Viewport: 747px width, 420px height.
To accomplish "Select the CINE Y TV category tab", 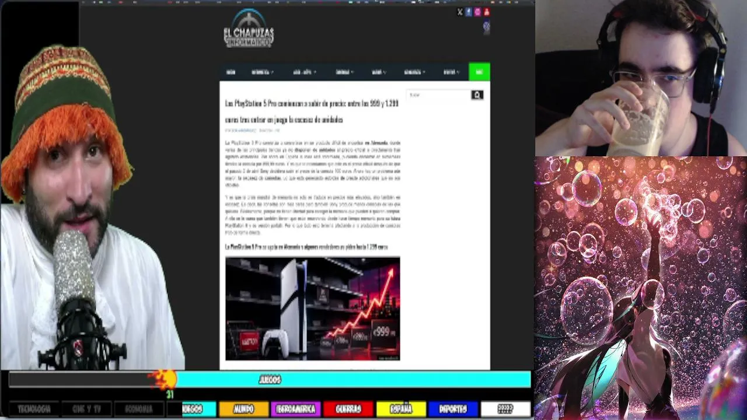I will click(86, 409).
